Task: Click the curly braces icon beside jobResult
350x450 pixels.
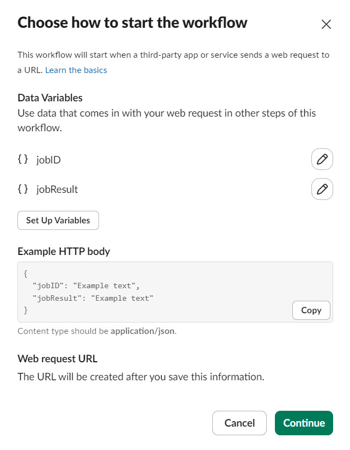Action: pyautogui.click(x=23, y=189)
